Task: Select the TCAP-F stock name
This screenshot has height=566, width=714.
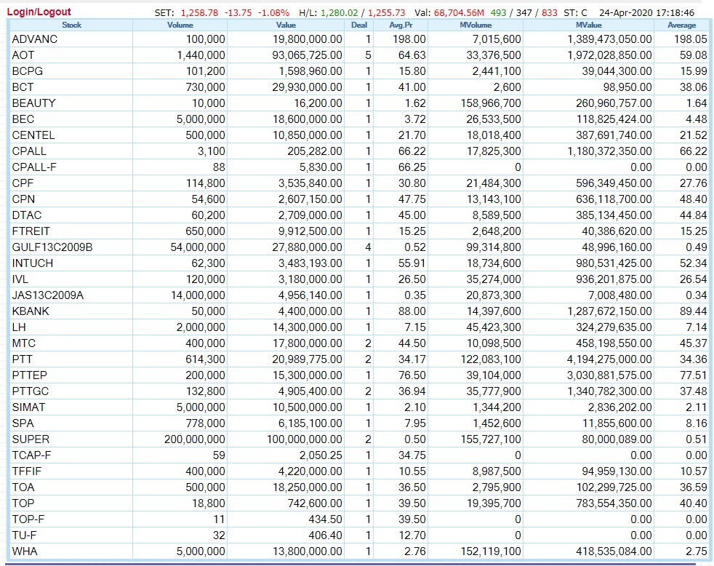Action: tap(32, 455)
